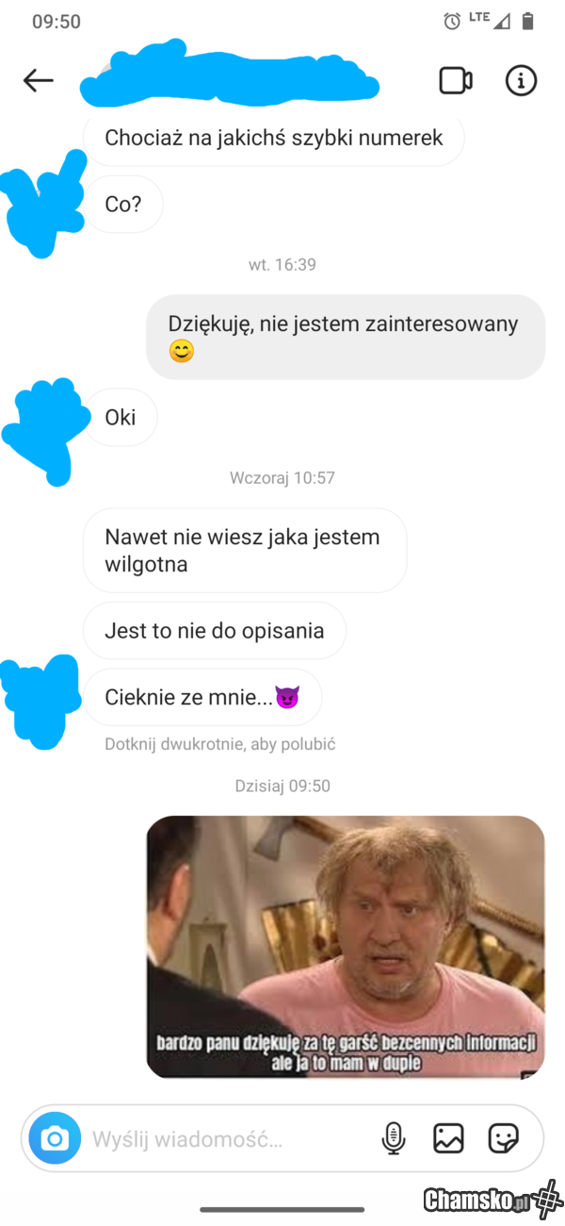Open conversation info icon
The image size is (565, 1226).
click(x=521, y=80)
